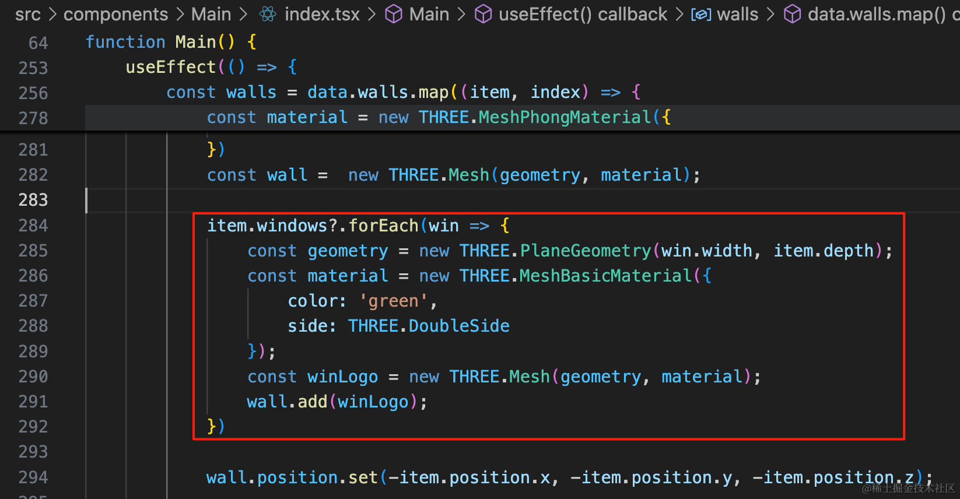Expand chevron after useEffect() callback
The image size is (960, 499).
(679, 15)
